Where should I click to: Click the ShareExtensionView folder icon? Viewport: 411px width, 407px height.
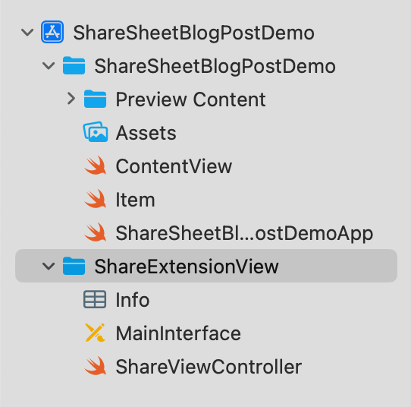tap(74, 266)
